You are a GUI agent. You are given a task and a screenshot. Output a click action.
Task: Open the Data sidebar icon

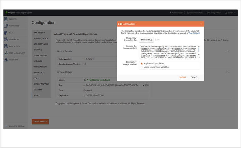pyautogui.click(x=6, y=32)
